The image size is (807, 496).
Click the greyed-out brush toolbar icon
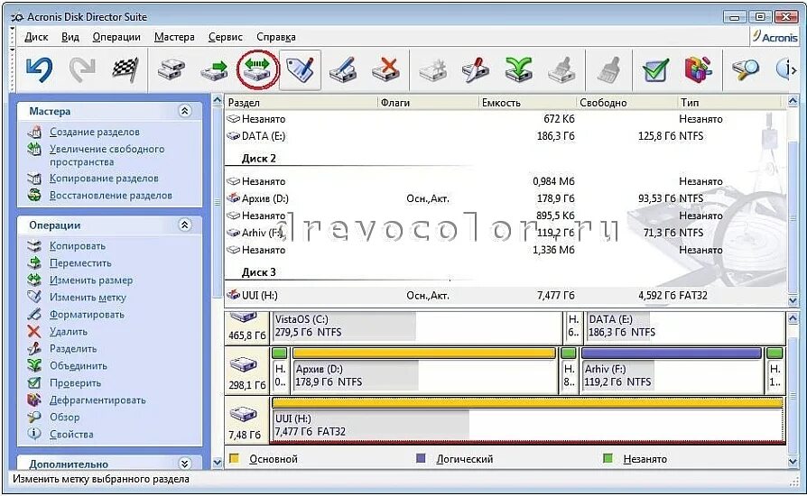tap(610, 69)
